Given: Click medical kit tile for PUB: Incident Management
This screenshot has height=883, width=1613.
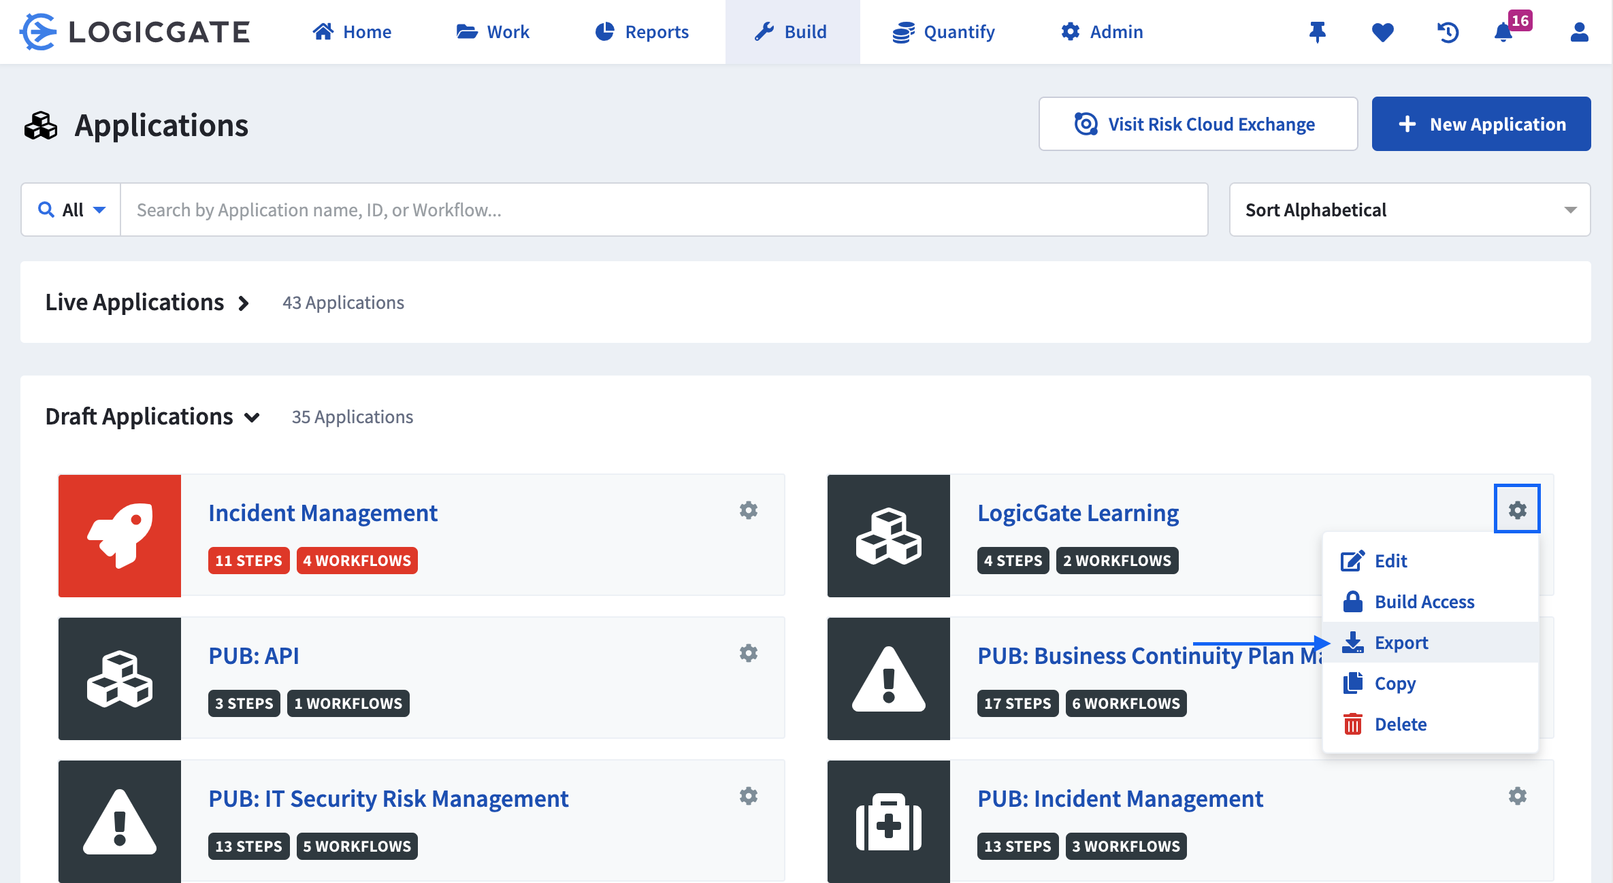Looking at the screenshot, I should click(889, 822).
